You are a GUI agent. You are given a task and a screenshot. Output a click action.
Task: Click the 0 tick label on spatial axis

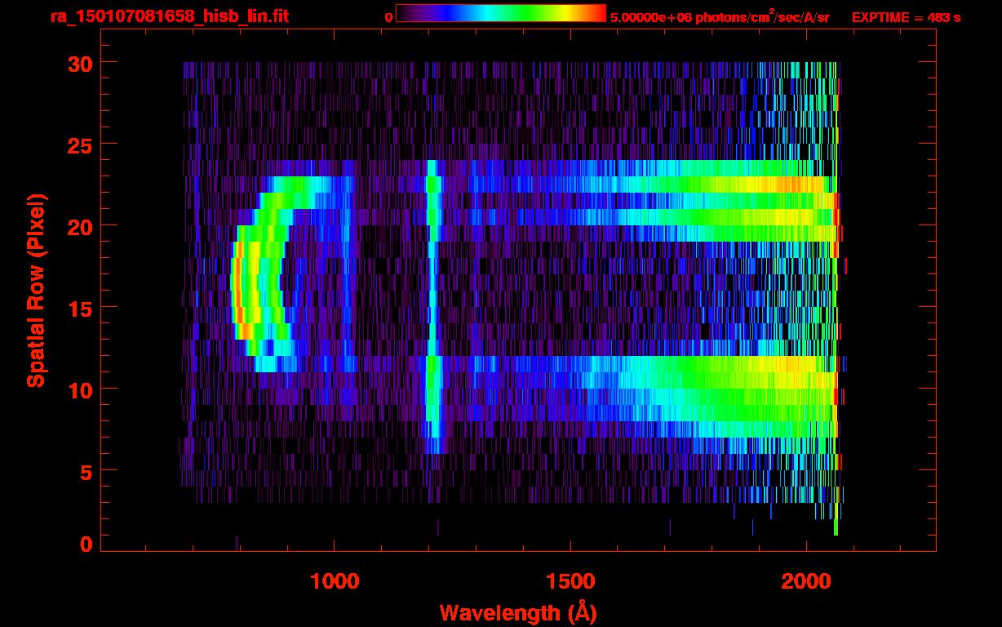pos(84,545)
